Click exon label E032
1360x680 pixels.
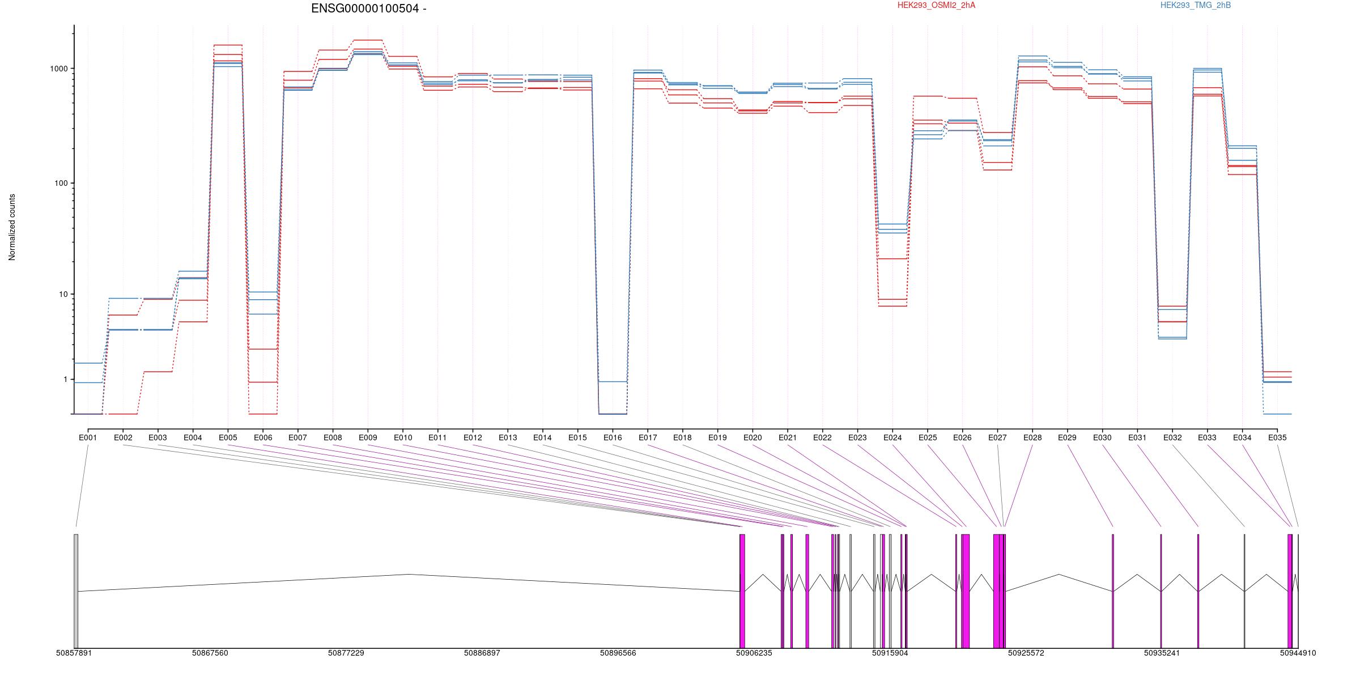pyautogui.click(x=1172, y=437)
